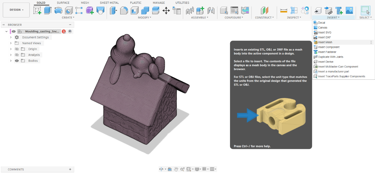Expand the Named Views node
The height and width of the screenshot is (173, 375).
pos(11,43)
